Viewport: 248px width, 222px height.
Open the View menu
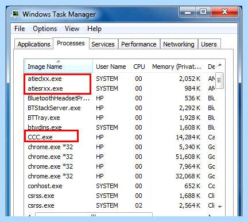[72, 29]
